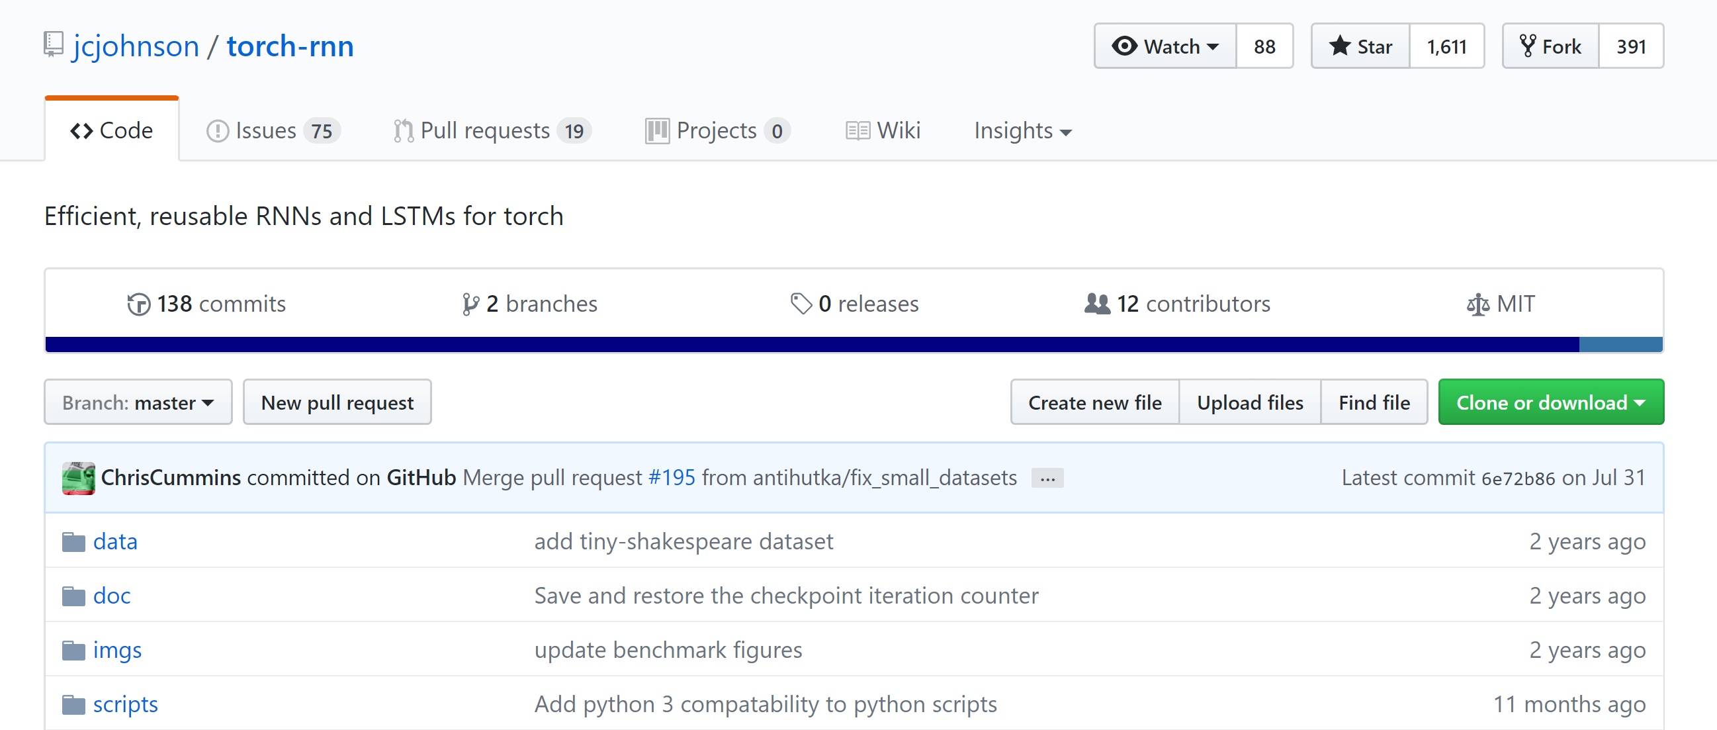
Task: Click Upload files button
Action: pyautogui.click(x=1250, y=402)
